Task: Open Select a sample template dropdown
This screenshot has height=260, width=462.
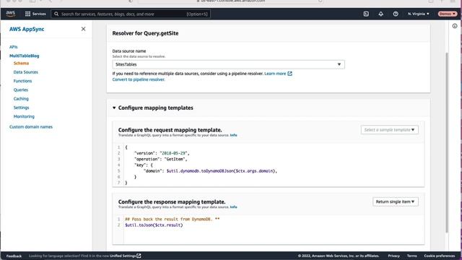Action: point(390,130)
